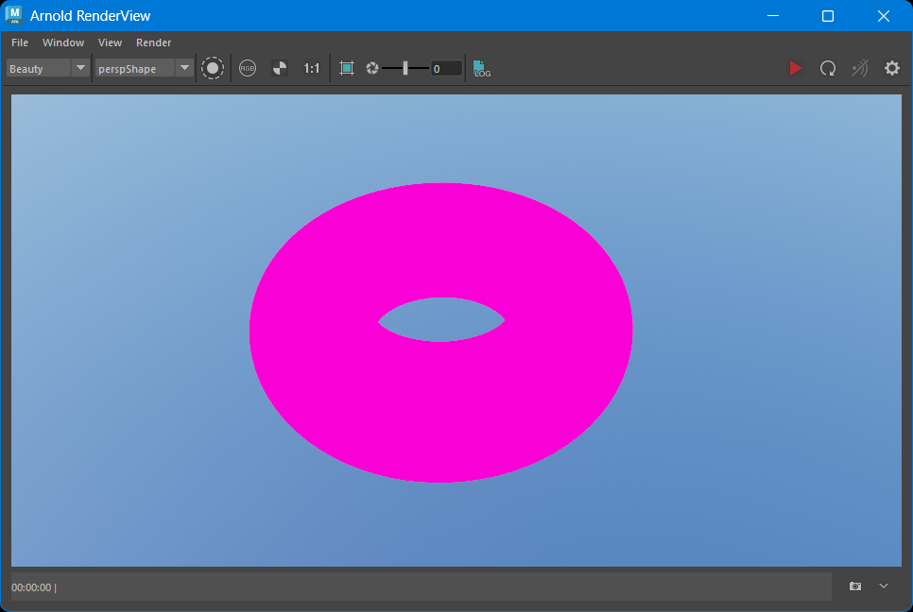Open render settings gear icon
This screenshot has height=612, width=913.
(x=892, y=68)
